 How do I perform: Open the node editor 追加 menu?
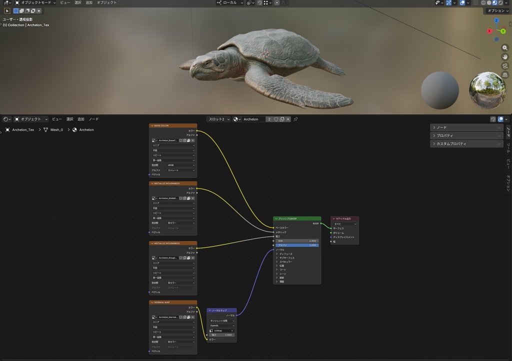pyautogui.click(x=80, y=119)
